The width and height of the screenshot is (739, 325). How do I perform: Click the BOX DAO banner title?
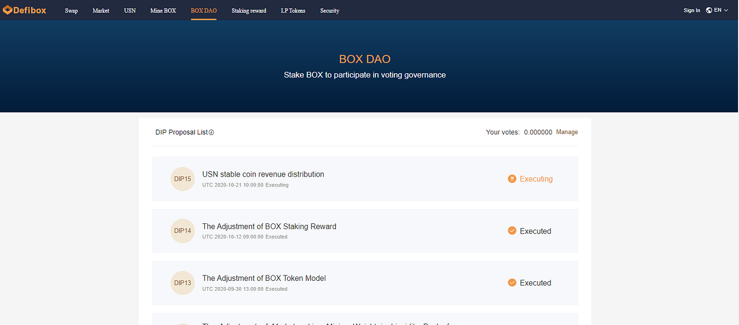pyautogui.click(x=365, y=59)
